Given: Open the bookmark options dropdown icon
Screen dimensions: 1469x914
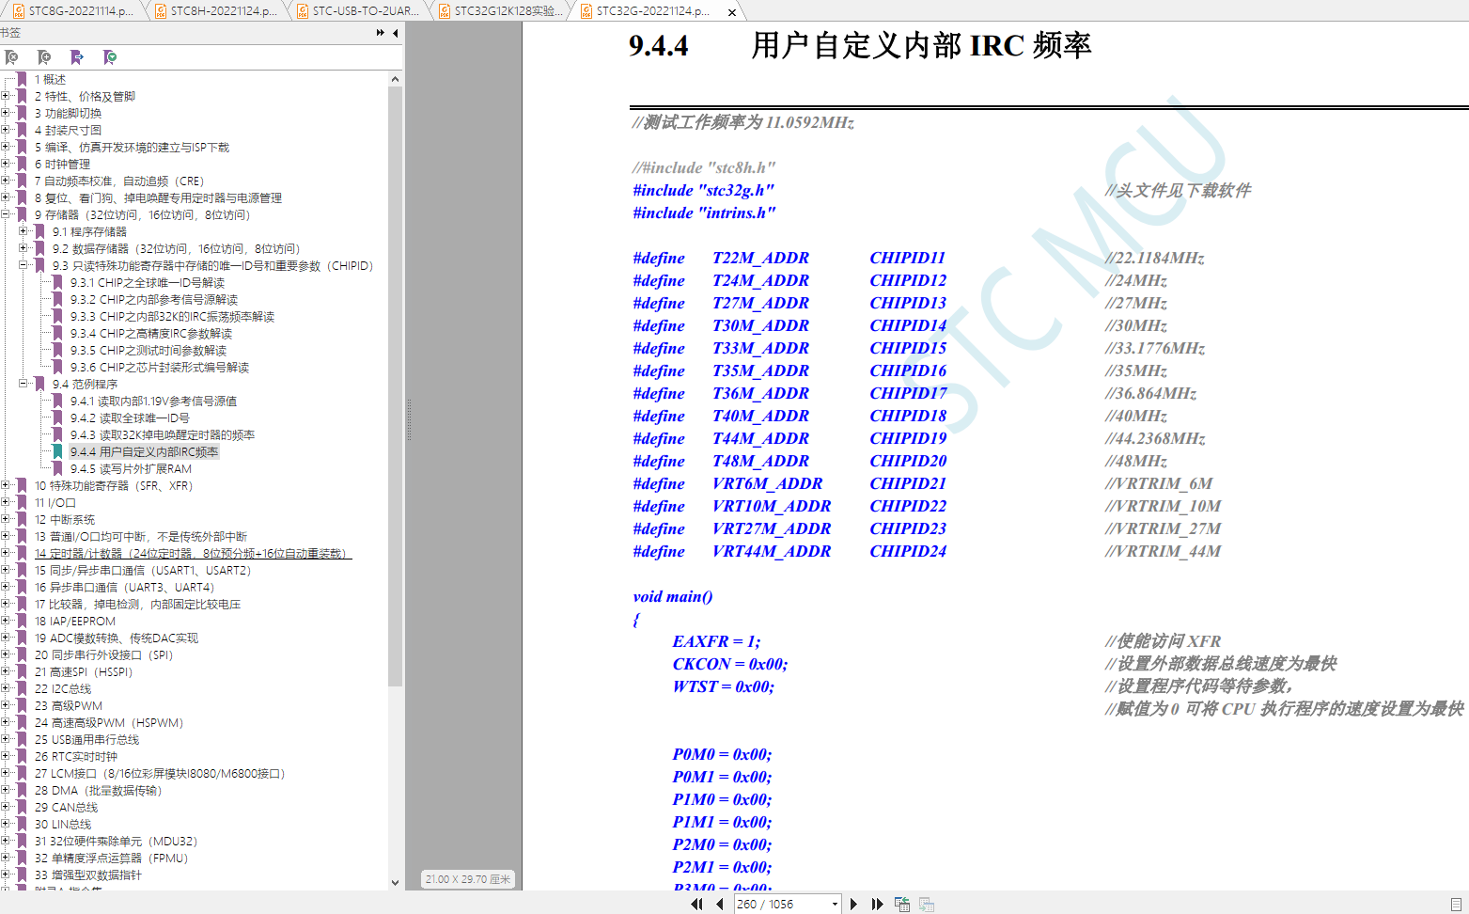Looking at the screenshot, I should pos(110,57).
